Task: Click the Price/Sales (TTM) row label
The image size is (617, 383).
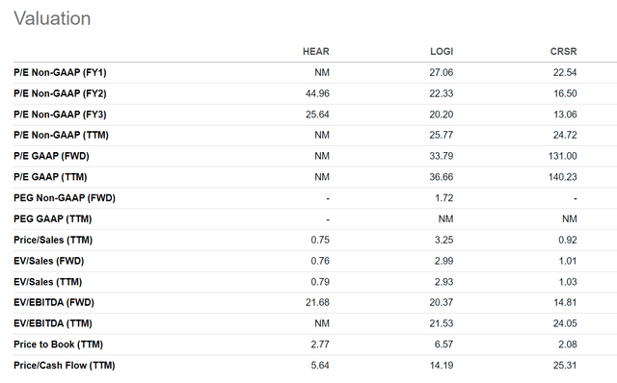Action: coord(53,240)
